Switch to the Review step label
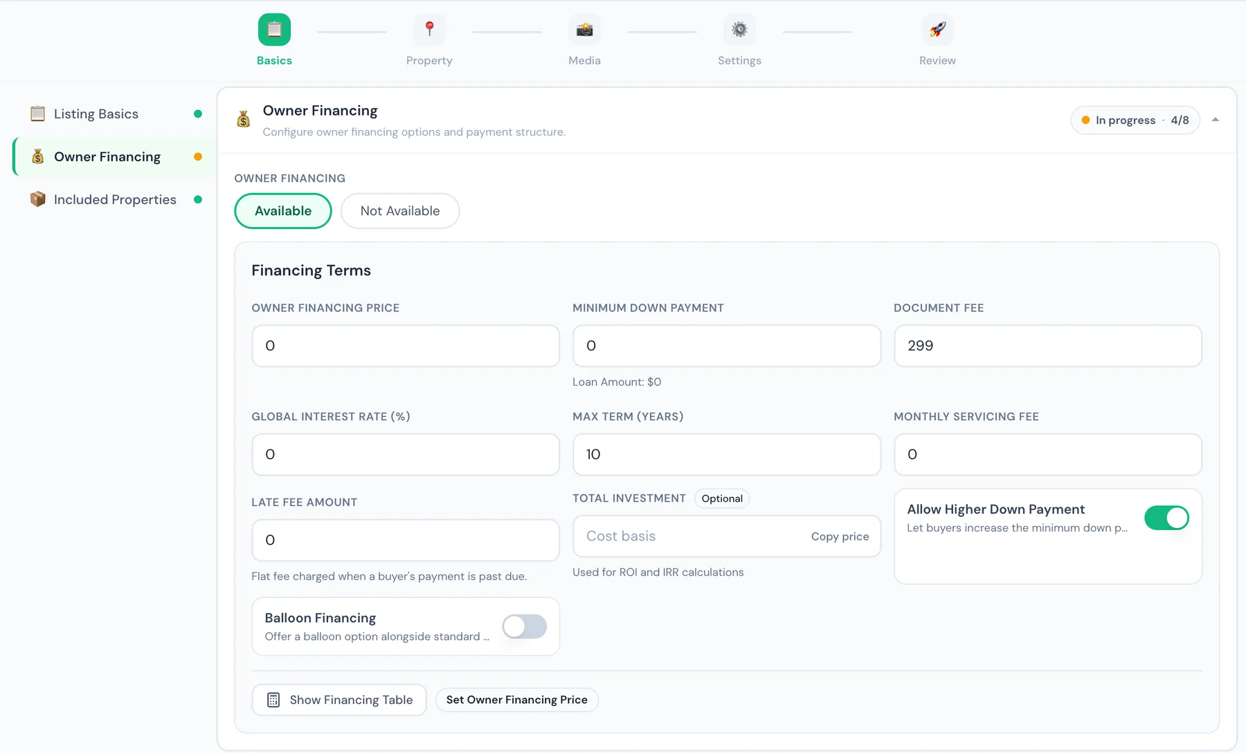The height and width of the screenshot is (753, 1246). [937, 60]
